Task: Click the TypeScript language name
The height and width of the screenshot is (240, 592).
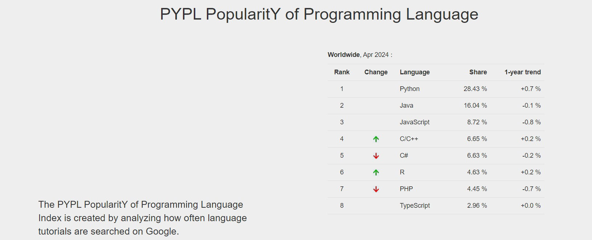Action: point(415,206)
